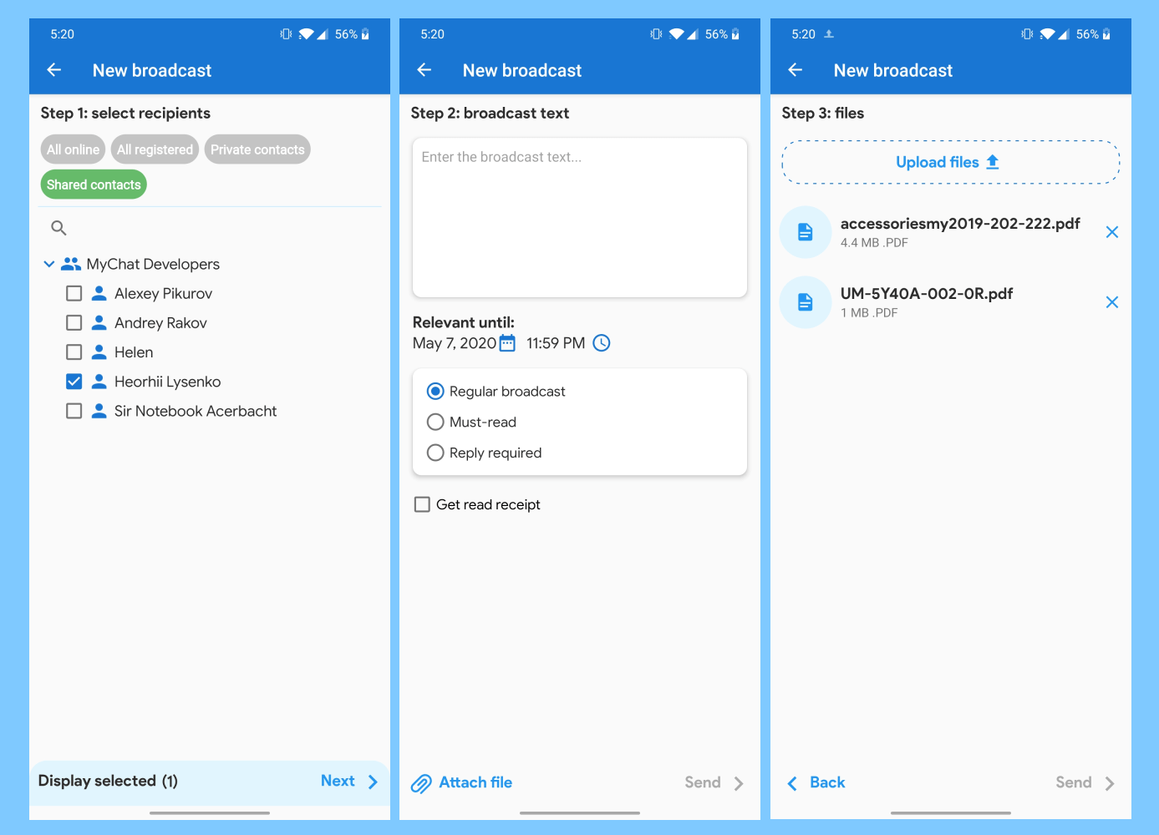Click the user icon beside Andrey Rakov

99,322
